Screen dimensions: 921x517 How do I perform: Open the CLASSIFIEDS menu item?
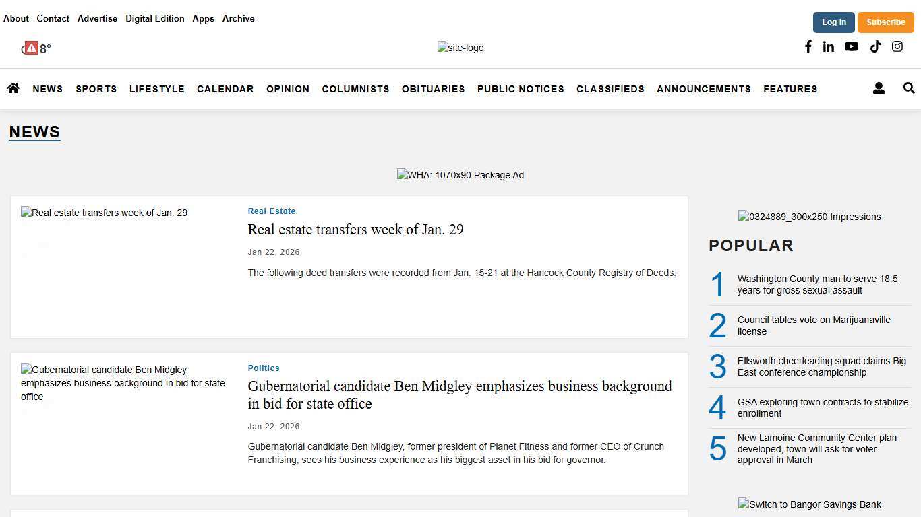(x=610, y=89)
